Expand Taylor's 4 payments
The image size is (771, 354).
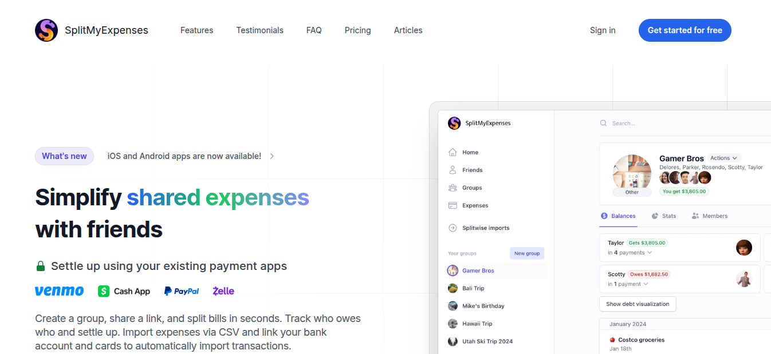click(x=630, y=253)
